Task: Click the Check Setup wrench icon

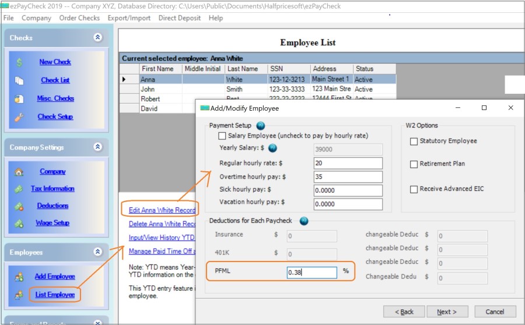Action: point(19,117)
